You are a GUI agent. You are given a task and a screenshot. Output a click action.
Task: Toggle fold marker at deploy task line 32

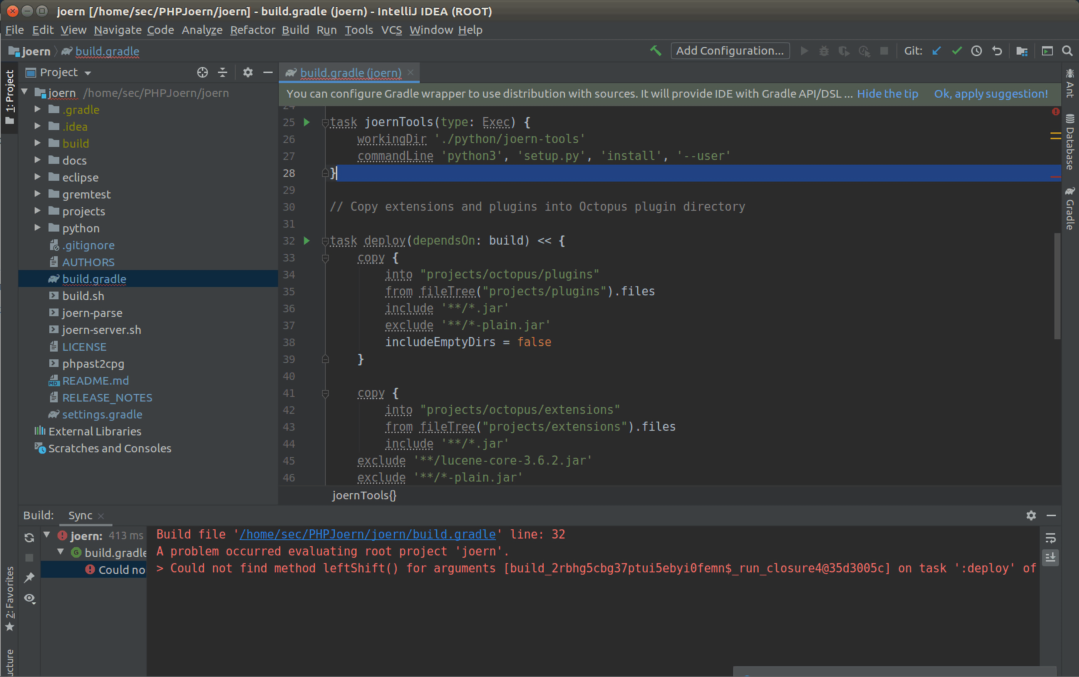326,241
